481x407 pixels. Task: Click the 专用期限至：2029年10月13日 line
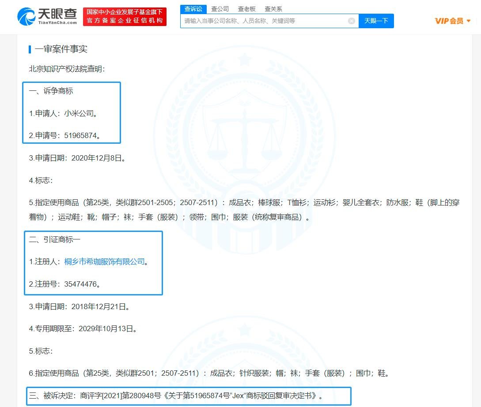pyautogui.click(x=83, y=329)
